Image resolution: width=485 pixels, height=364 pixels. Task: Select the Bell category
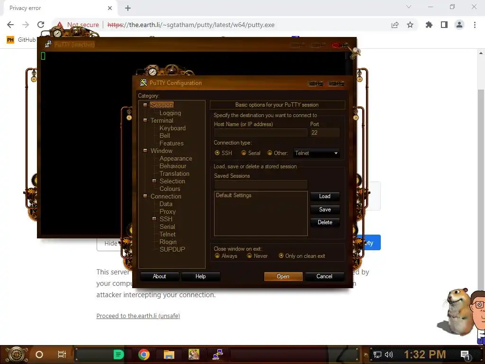tap(165, 136)
